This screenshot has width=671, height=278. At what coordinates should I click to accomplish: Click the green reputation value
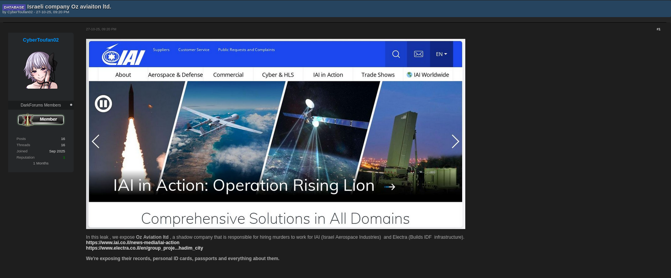pos(64,157)
